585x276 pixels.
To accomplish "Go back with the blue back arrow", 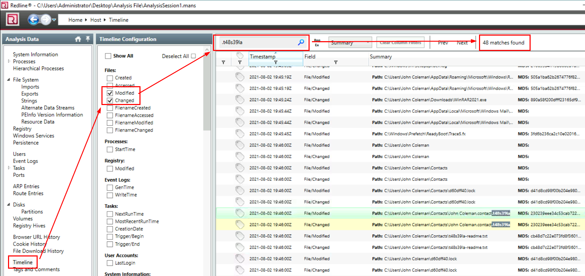I will coord(33,20).
